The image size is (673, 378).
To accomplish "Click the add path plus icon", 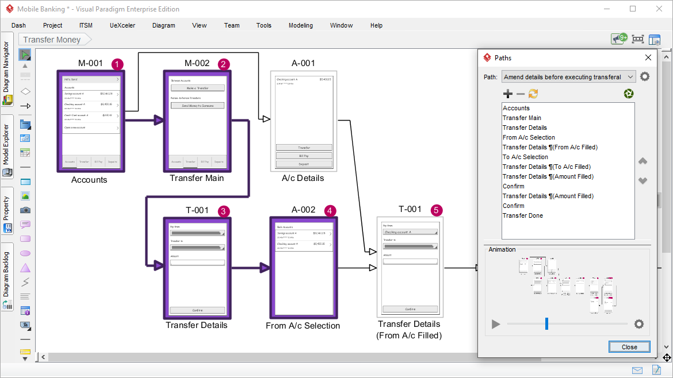I will pos(507,94).
